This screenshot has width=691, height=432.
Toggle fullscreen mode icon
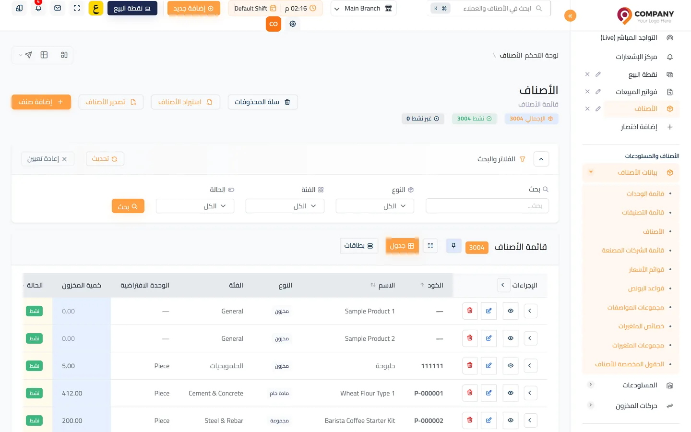pyautogui.click(x=77, y=8)
